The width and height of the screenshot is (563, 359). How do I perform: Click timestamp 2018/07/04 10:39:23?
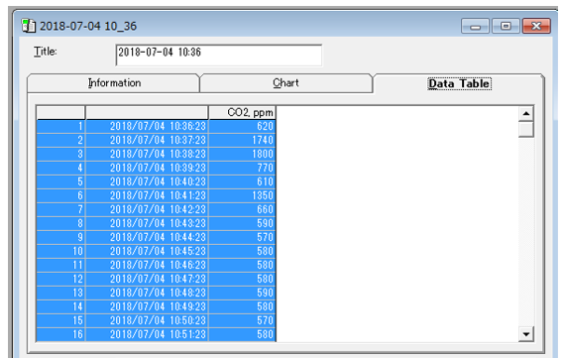coord(147,169)
